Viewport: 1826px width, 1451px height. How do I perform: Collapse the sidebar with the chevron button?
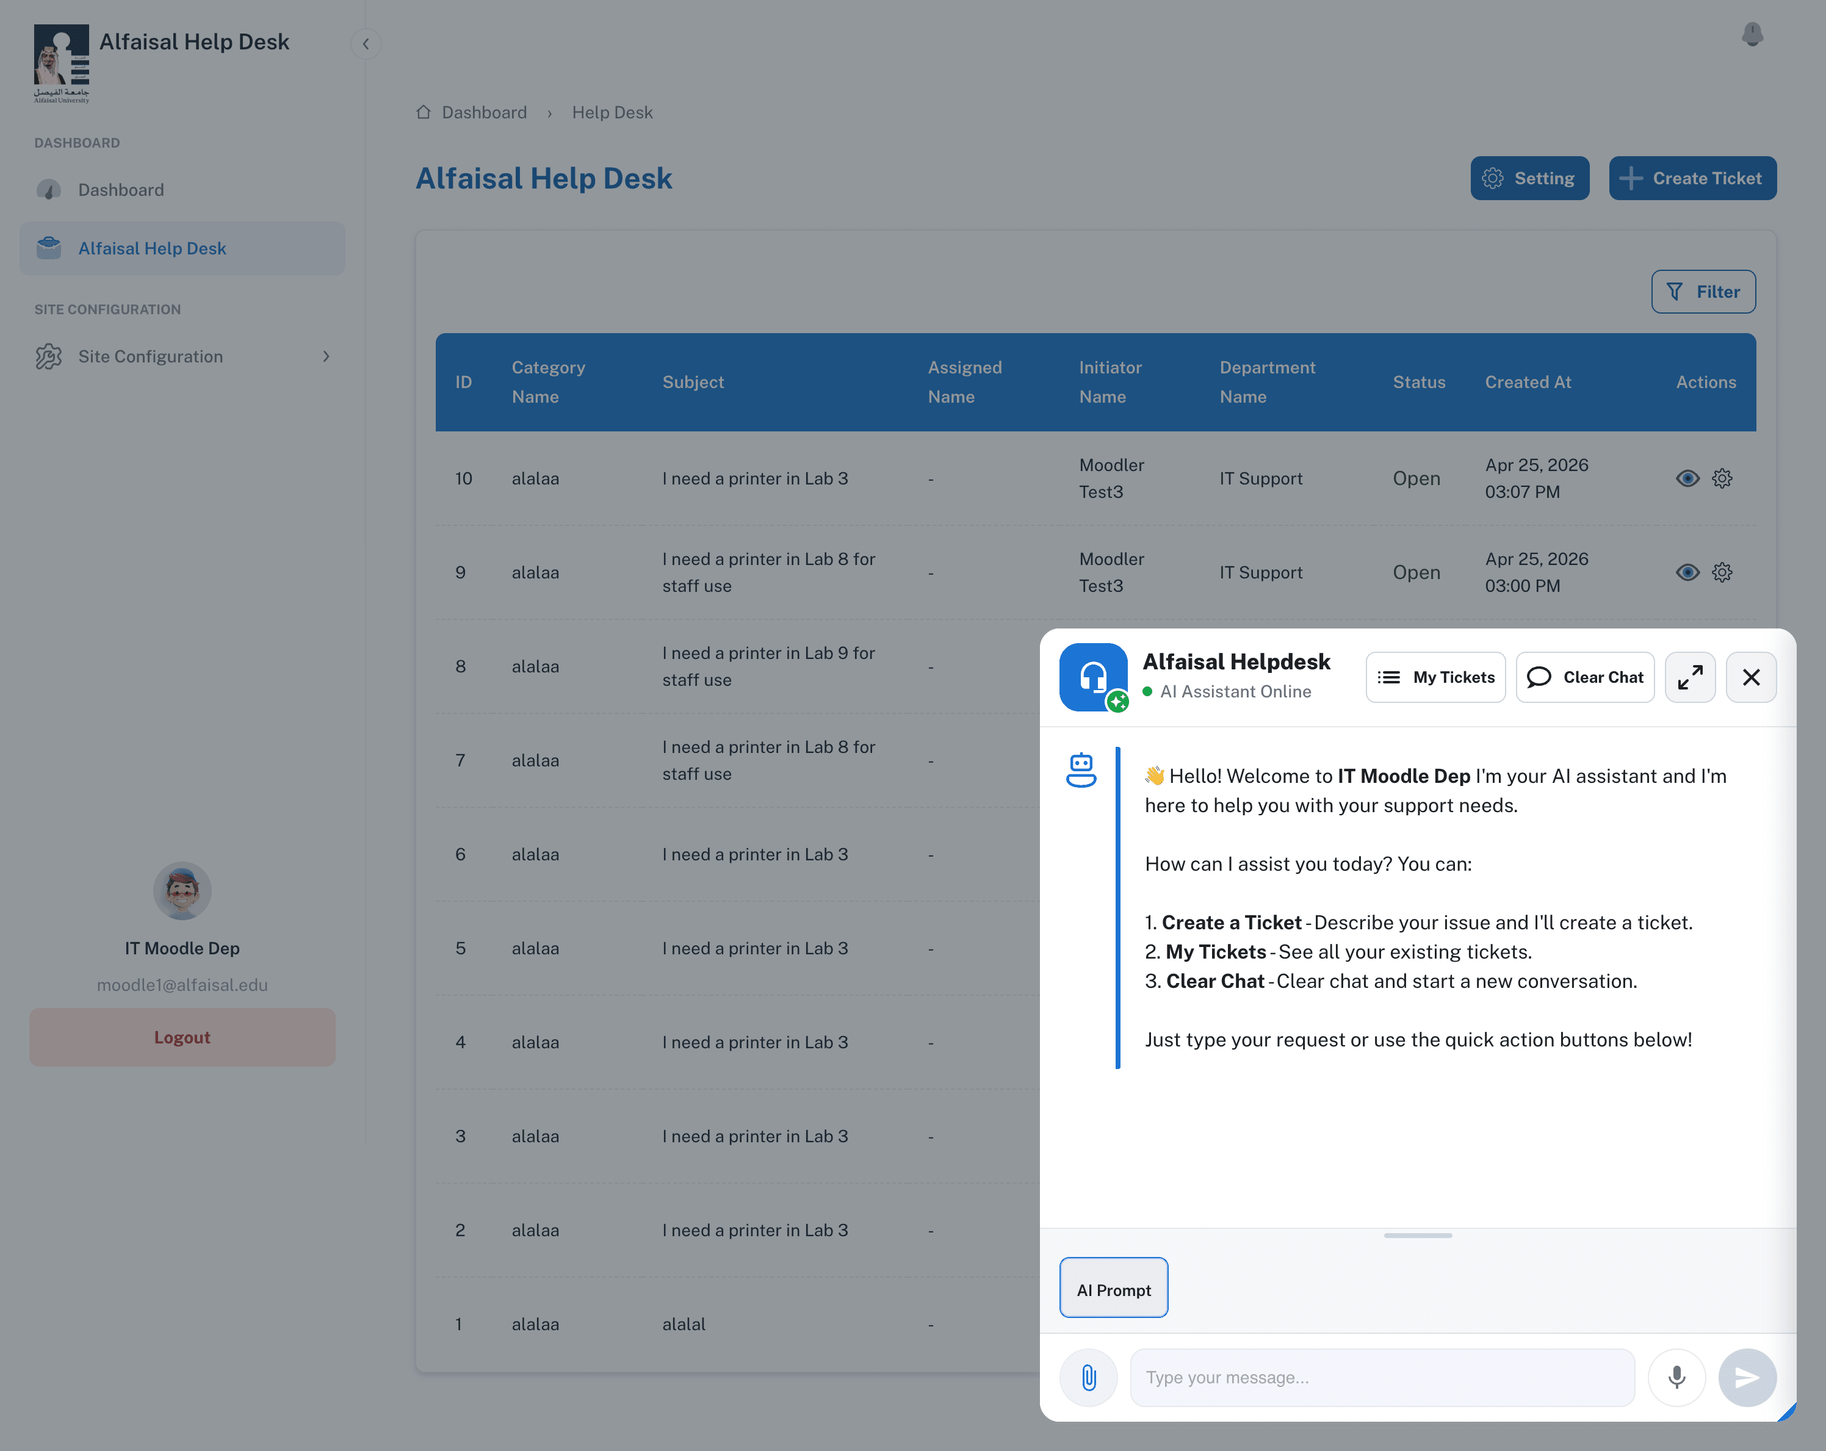point(366,44)
